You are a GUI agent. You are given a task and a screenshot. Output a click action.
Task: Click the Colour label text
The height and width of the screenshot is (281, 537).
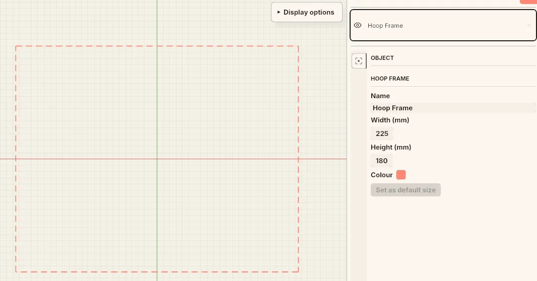pyautogui.click(x=381, y=175)
